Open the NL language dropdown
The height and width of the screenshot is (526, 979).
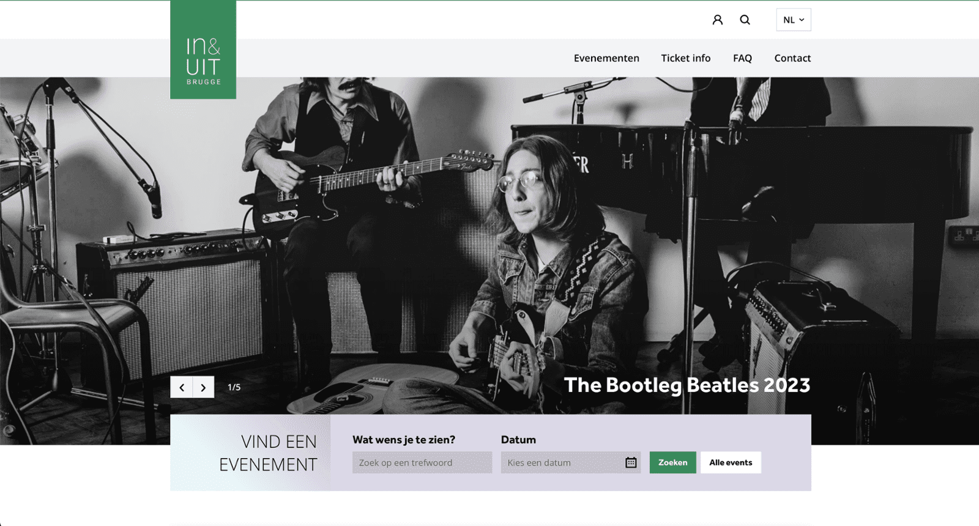pyautogui.click(x=794, y=20)
